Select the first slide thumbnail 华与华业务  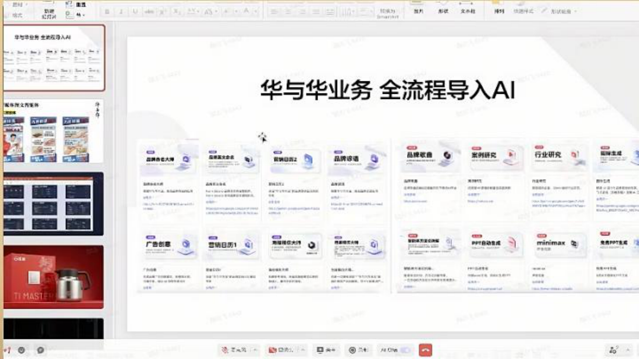(53, 58)
